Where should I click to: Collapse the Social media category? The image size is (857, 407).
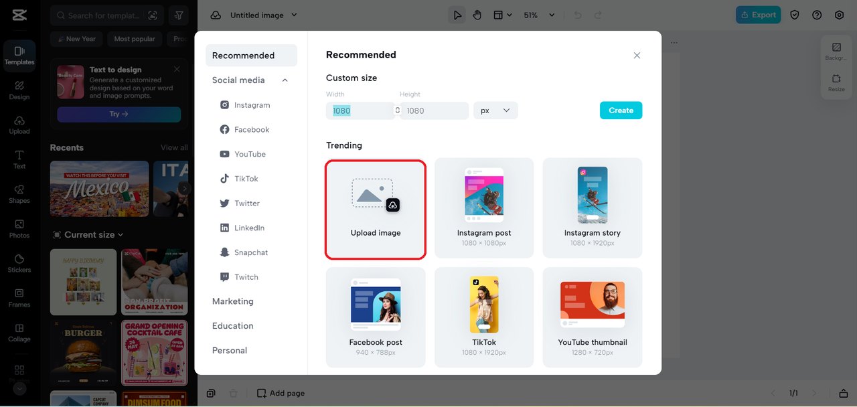285,80
